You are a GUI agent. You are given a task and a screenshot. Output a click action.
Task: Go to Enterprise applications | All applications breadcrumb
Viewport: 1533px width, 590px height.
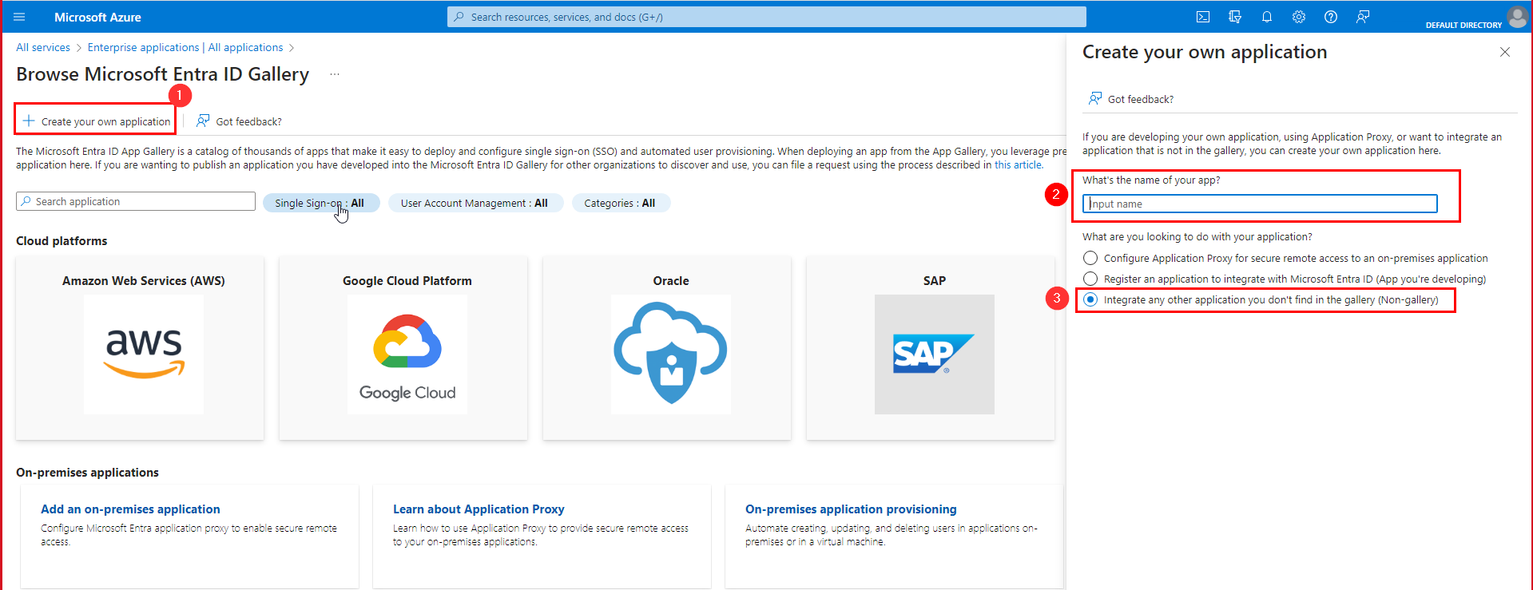coord(185,47)
